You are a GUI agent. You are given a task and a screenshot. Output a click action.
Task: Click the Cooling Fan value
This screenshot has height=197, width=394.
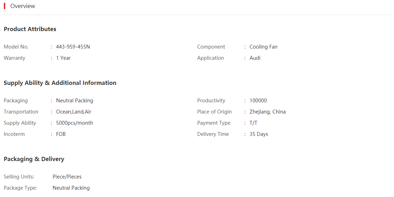(x=263, y=47)
